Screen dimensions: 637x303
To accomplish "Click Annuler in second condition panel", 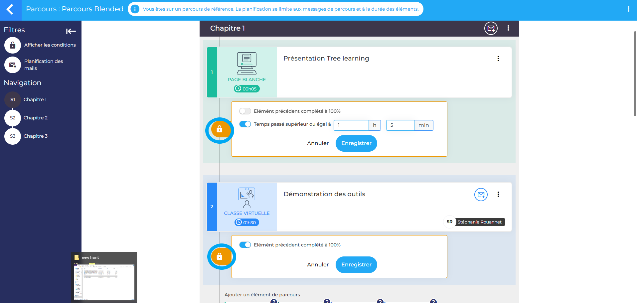I will (318, 265).
